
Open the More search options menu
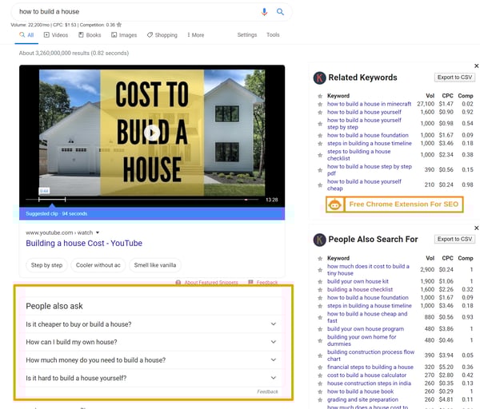click(x=196, y=35)
